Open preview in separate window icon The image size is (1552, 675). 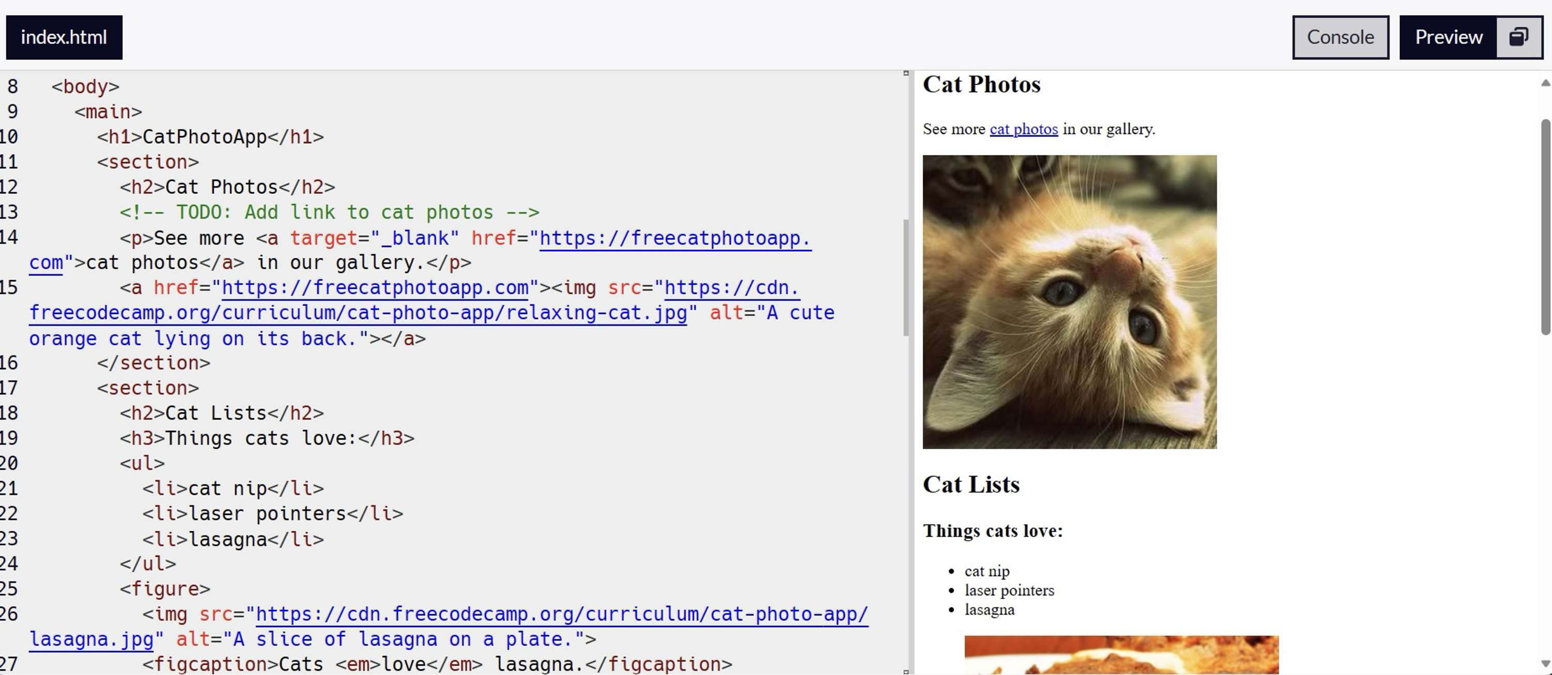coord(1519,37)
